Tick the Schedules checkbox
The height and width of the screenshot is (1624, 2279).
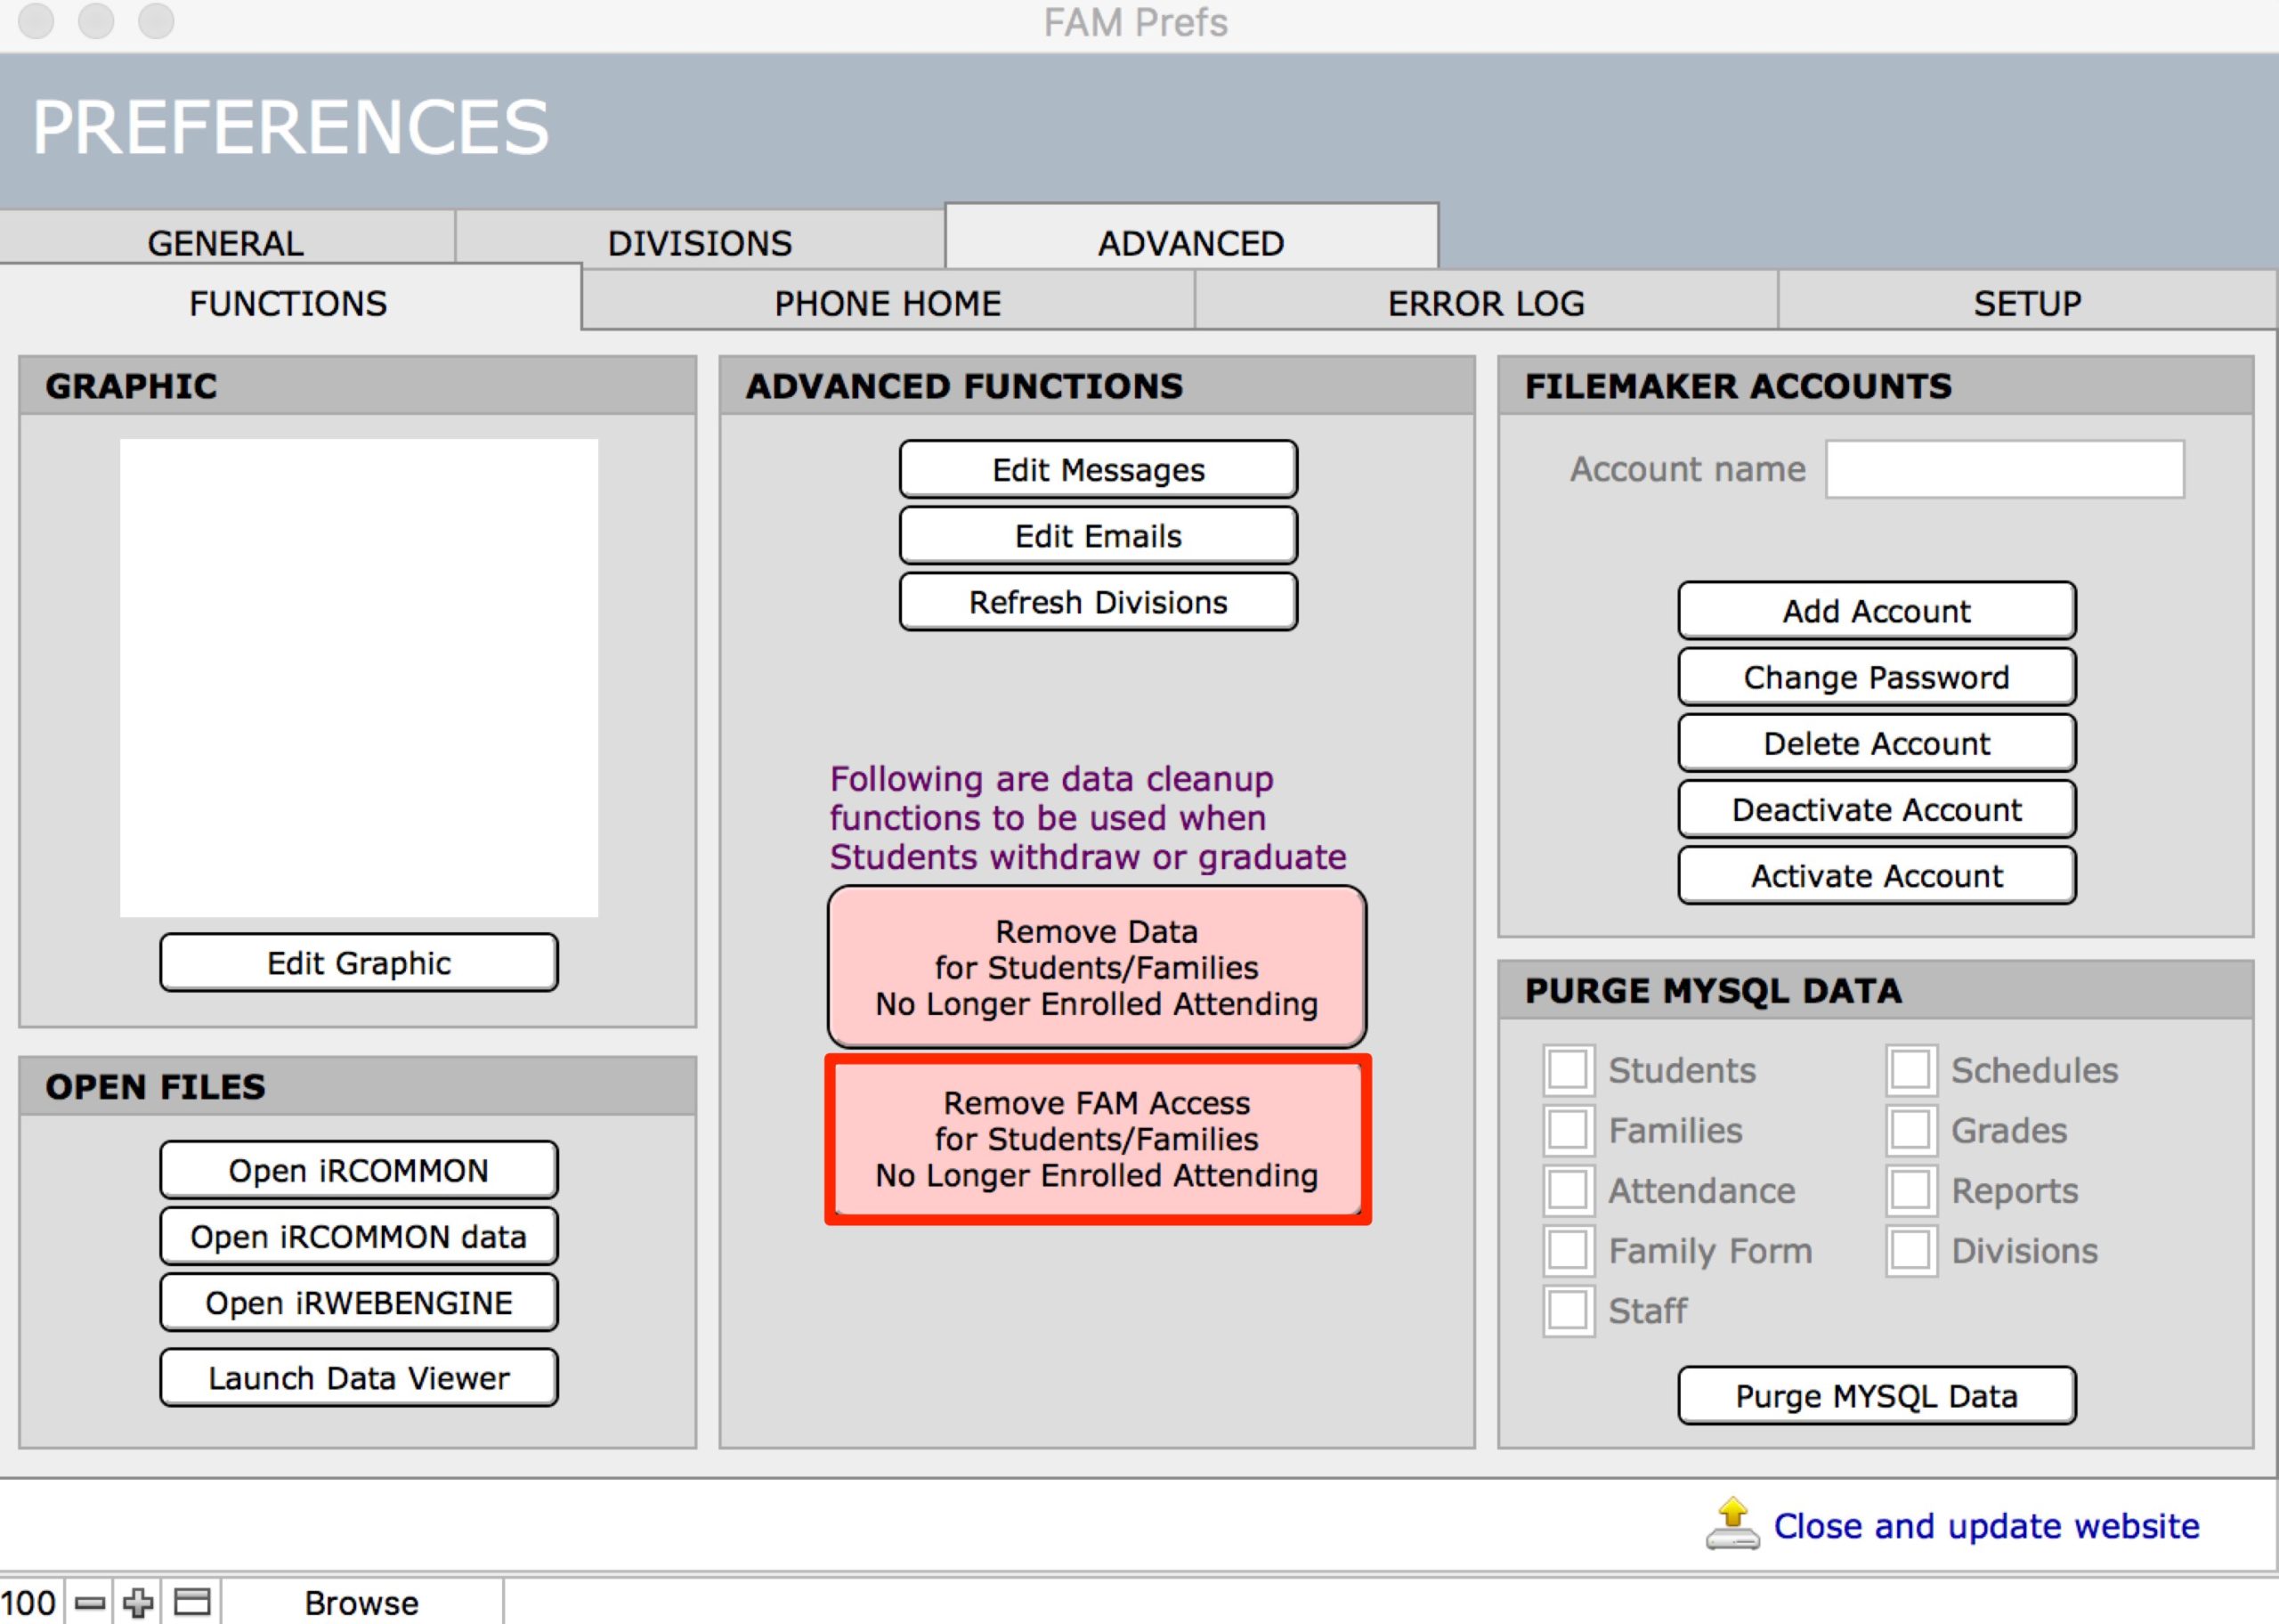coord(1910,1069)
